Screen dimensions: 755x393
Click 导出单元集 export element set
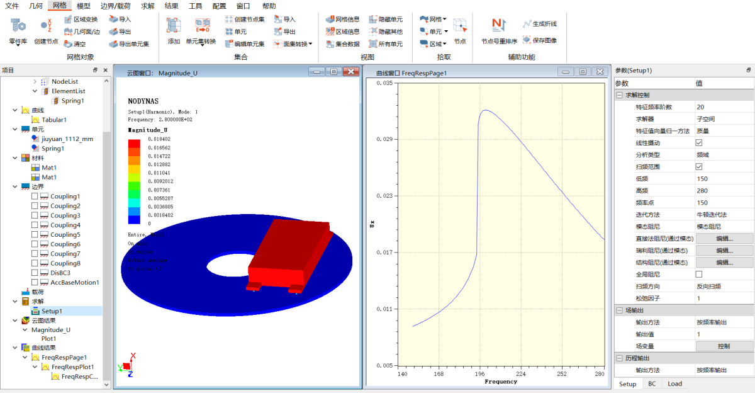(x=129, y=44)
